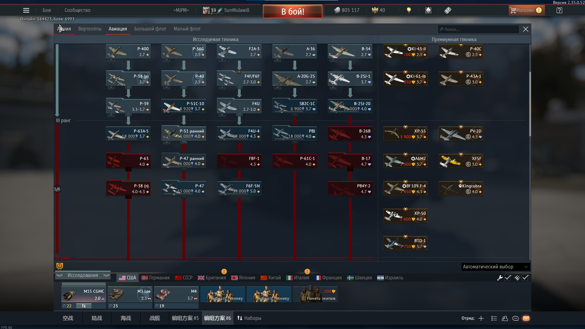Expand the F4F/F6F aircraft group
Screen dimensions: 585x329
pyautogui.click(x=239, y=79)
